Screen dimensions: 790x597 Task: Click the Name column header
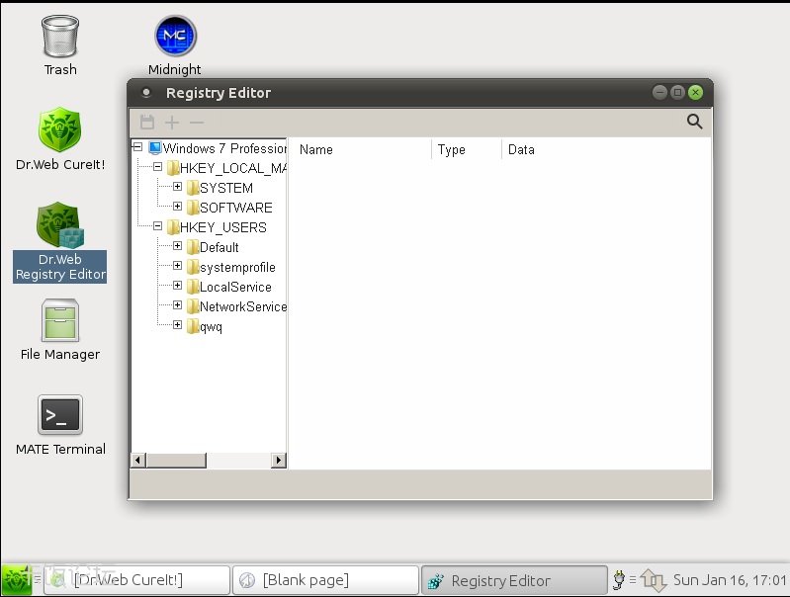point(316,150)
